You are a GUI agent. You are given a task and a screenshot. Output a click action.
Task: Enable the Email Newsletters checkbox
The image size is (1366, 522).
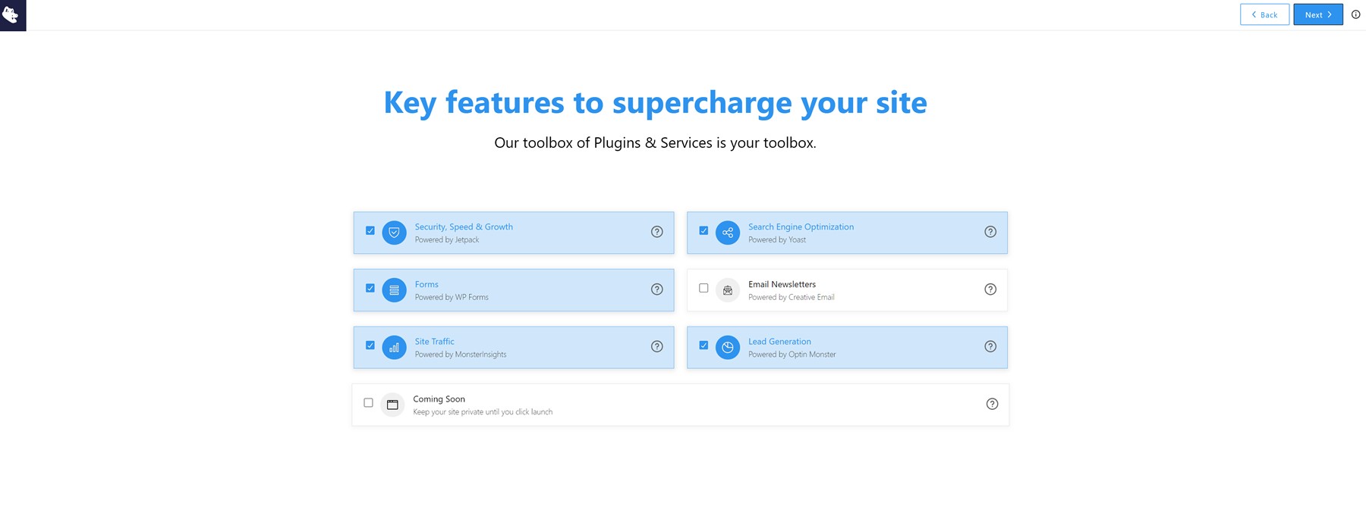tap(703, 288)
